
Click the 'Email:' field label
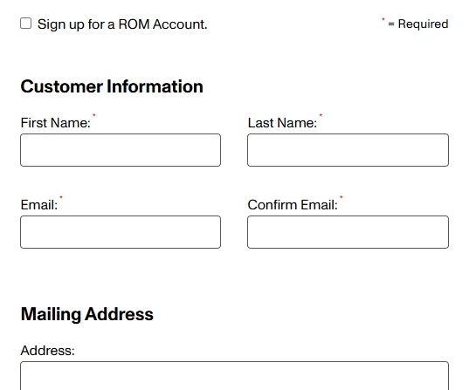(39, 205)
